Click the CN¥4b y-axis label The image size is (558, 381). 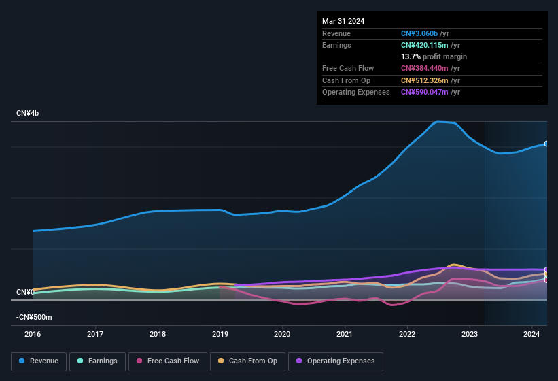pos(28,113)
